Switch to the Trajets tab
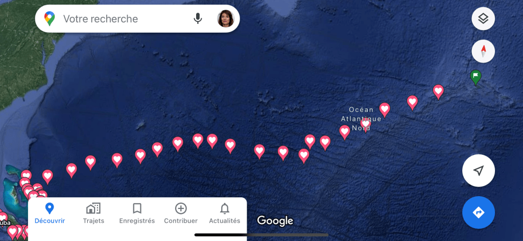Viewport: 523px width, 241px height. (x=93, y=213)
